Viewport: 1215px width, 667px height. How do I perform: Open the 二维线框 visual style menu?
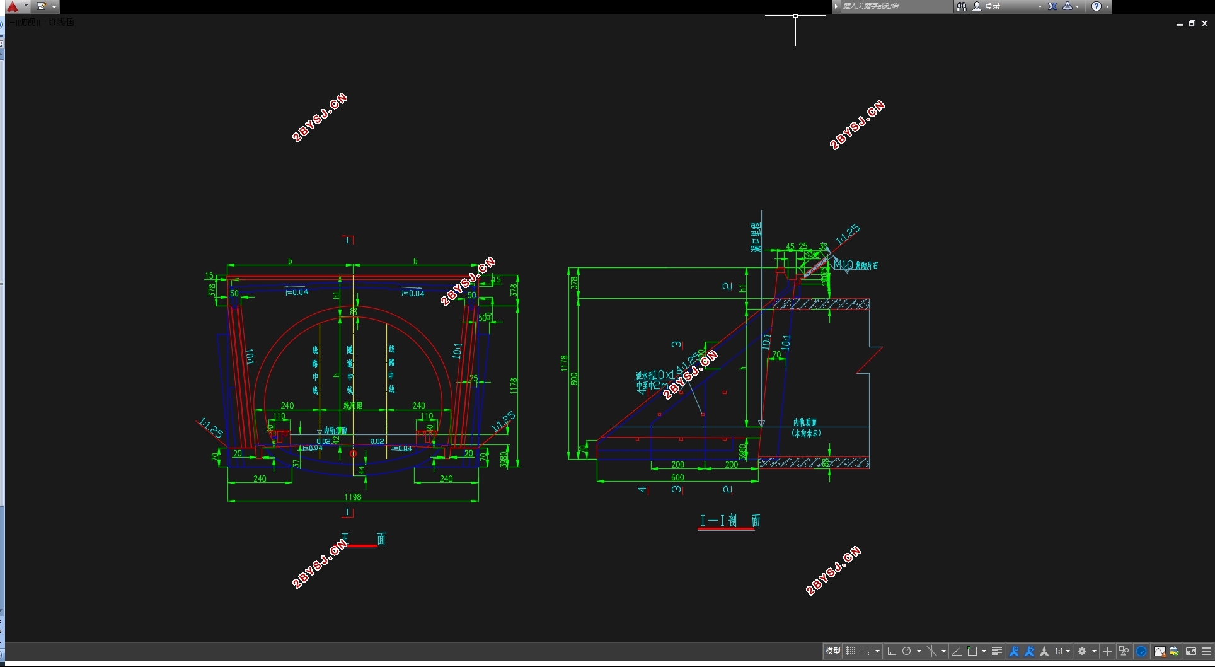click(57, 22)
